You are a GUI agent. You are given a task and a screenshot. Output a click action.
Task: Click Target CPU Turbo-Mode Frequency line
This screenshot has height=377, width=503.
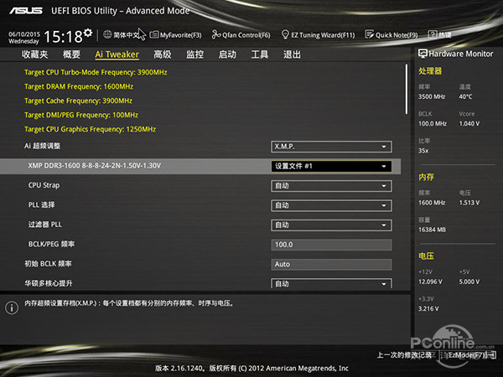click(x=96, y=72)
